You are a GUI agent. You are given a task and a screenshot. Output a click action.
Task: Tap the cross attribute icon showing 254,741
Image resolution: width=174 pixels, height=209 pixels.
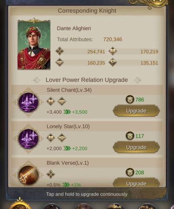pyautogui.click(x=60, y=51)
